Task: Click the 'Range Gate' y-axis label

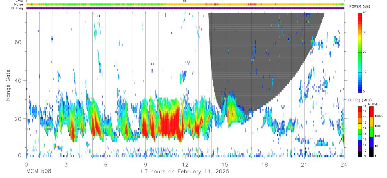Action: (x=9, y=85)
